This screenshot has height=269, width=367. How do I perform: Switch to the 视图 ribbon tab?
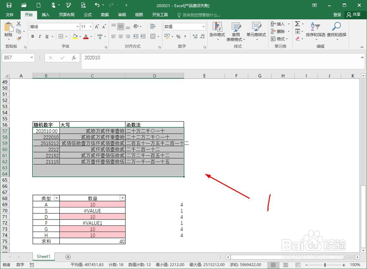click(x=139, y=15)
